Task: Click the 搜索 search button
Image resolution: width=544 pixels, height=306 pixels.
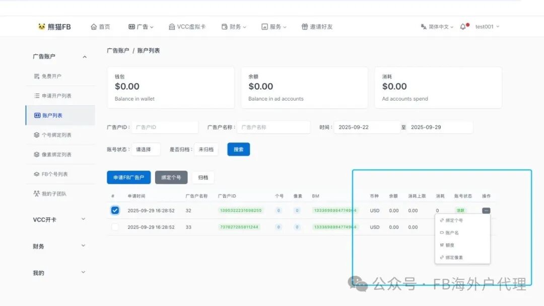Action: [x=238, y=149]
